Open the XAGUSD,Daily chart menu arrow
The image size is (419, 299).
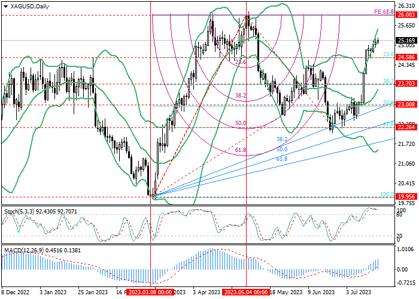5,7
